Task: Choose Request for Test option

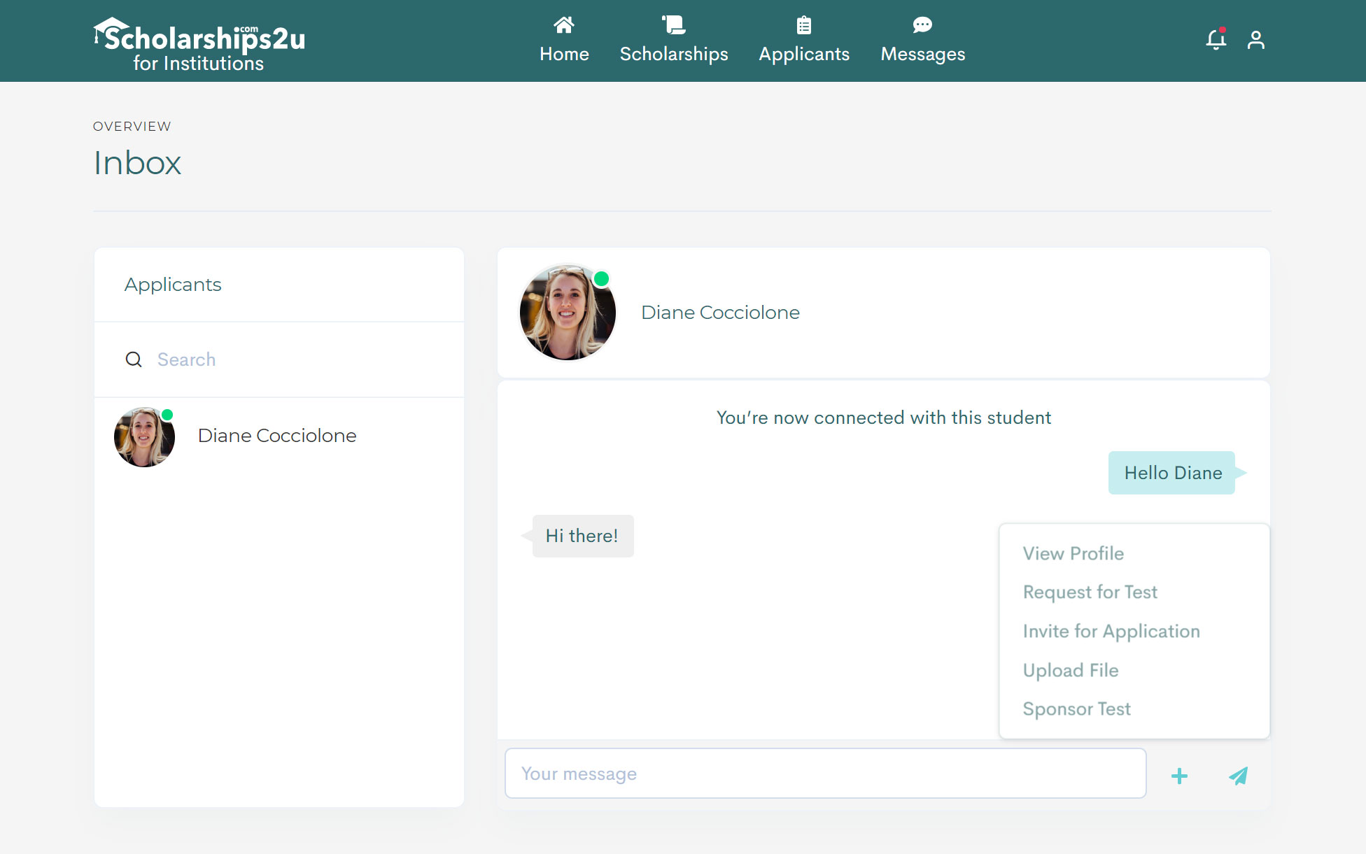Action: (1090, 592)
